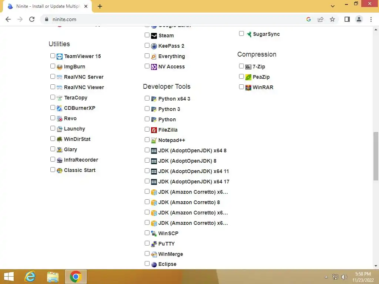This screenshot has height=284, width=379.
Task: Click the Classic Start icon
Action: [60, 170]
